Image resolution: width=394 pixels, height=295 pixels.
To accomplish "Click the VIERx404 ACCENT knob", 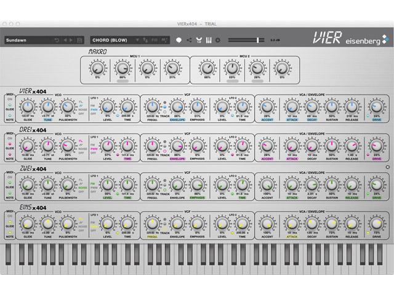I will pyautogui.click(x=267, y=107).
